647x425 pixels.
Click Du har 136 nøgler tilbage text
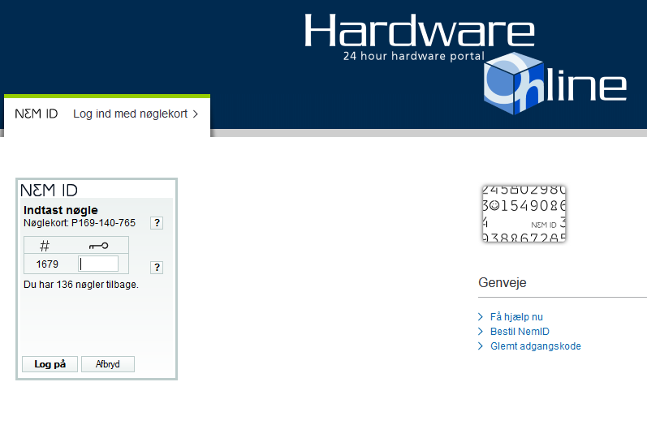tap(81, 285)
